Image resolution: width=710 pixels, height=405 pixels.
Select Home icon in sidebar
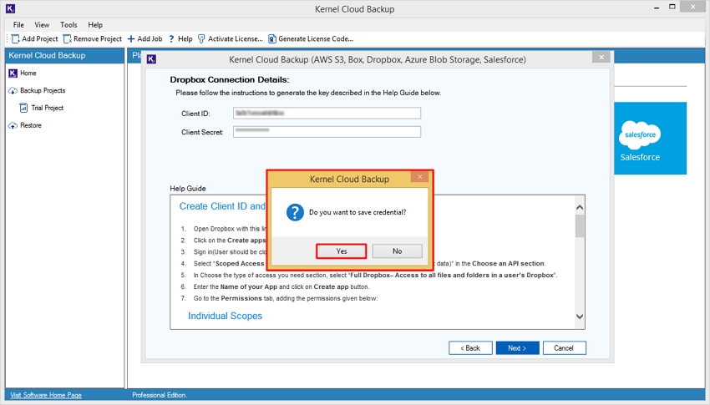coord(13,73)
